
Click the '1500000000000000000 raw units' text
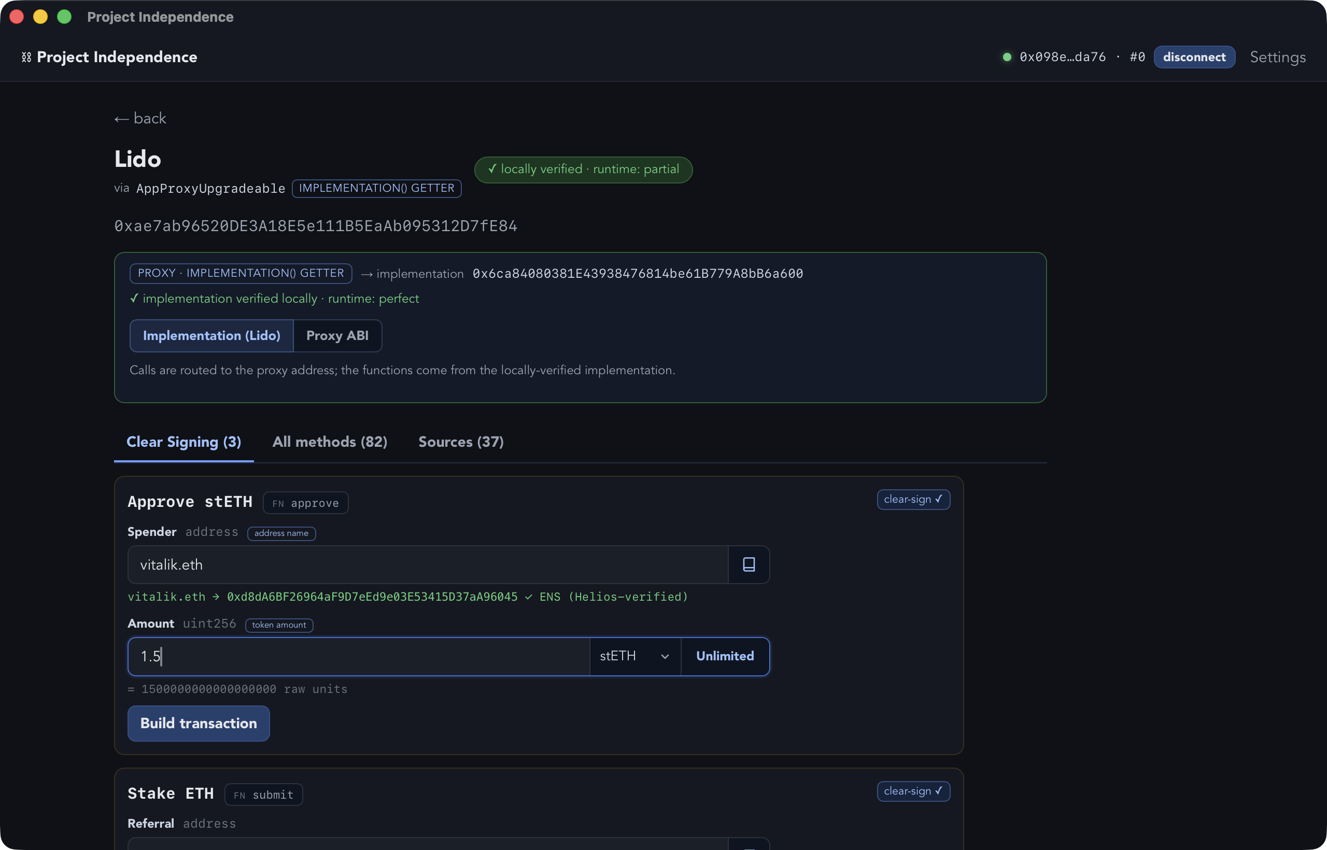pos(245,689)
